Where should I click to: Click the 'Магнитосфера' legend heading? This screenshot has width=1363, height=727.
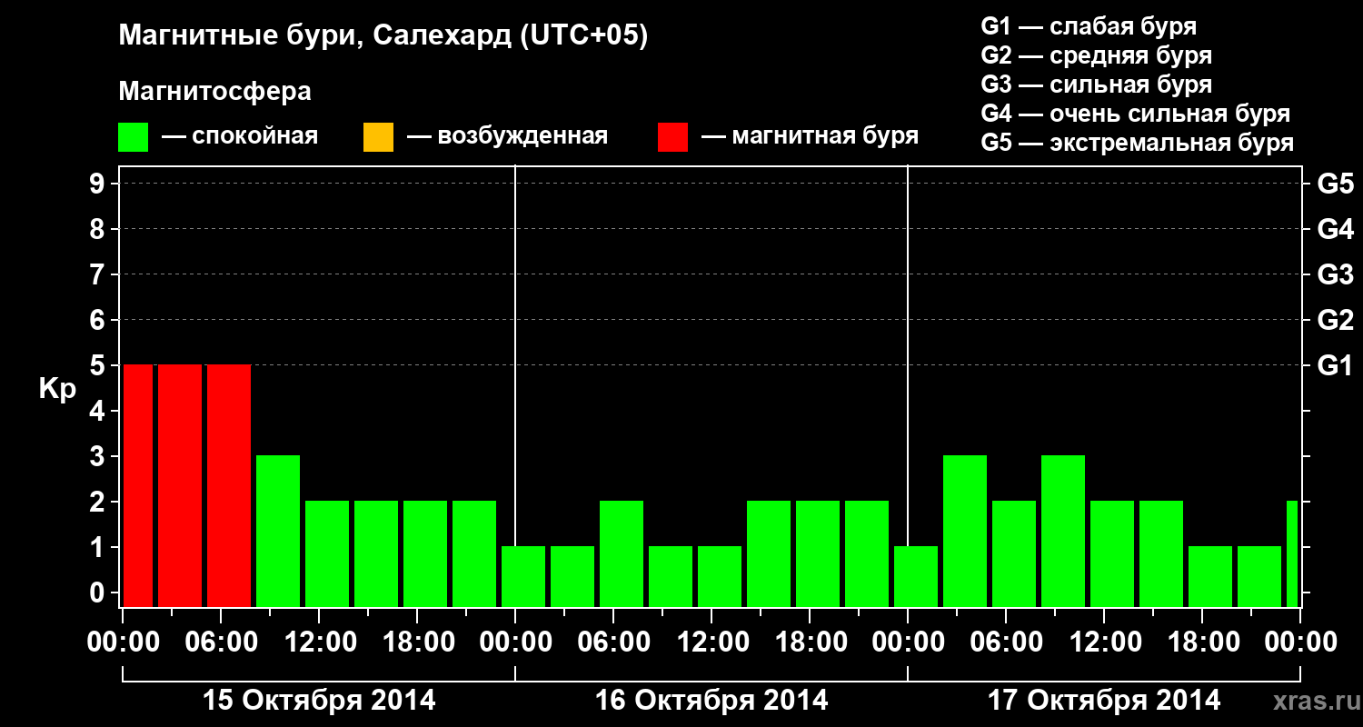(215, 92)
